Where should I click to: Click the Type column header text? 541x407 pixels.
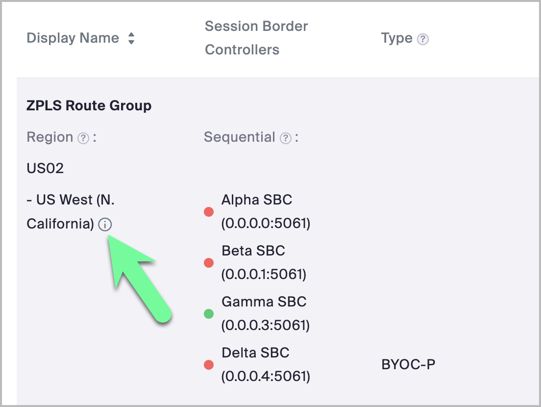point(396,38)
